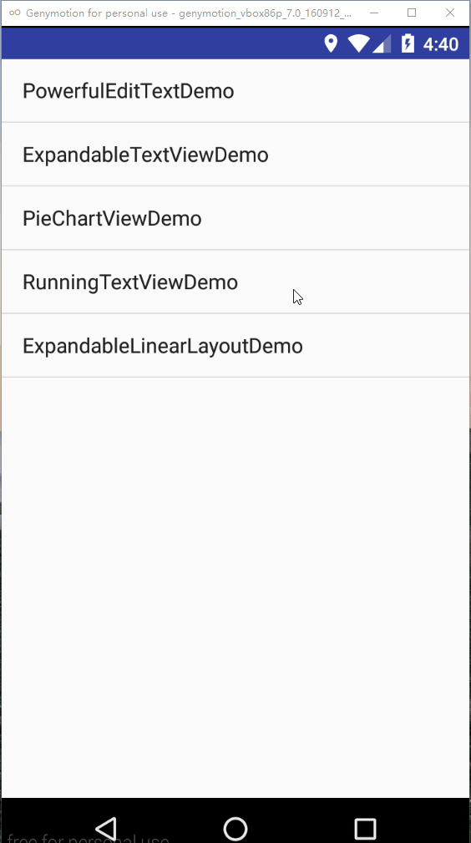Open the PowerfulEditTextDemo list entry

pyautogui.click(x=235, y=91)
